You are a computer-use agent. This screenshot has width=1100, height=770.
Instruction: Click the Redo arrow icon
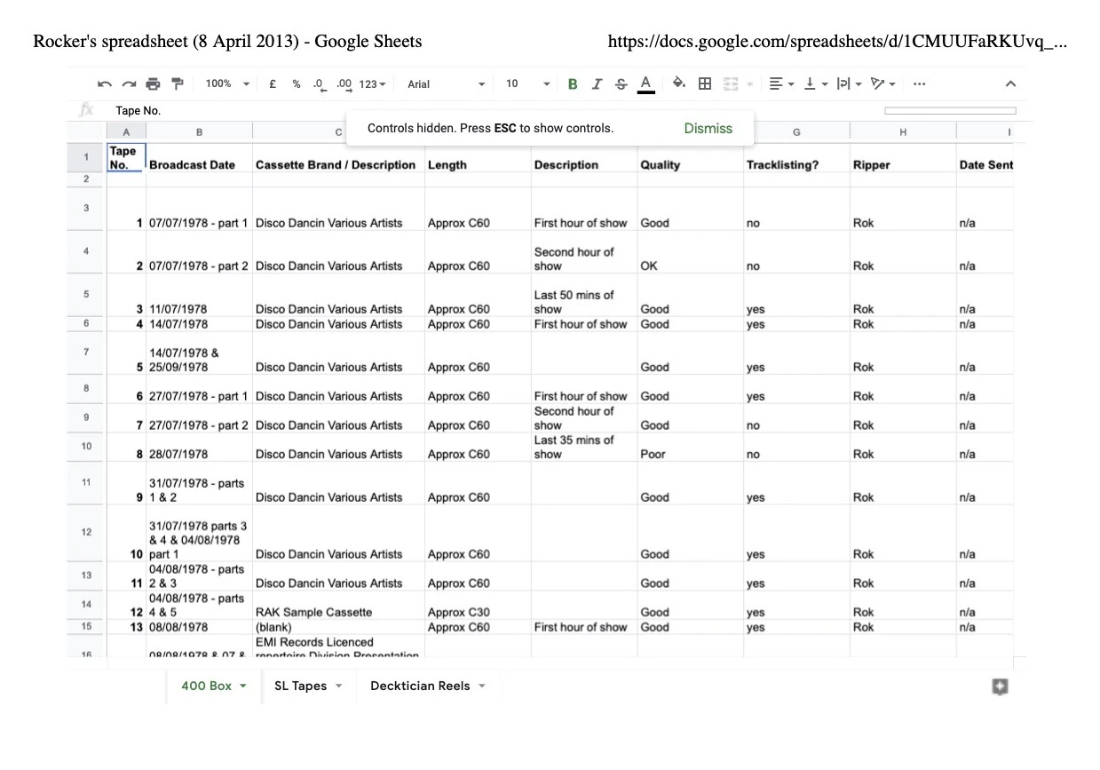click(129, 84)
